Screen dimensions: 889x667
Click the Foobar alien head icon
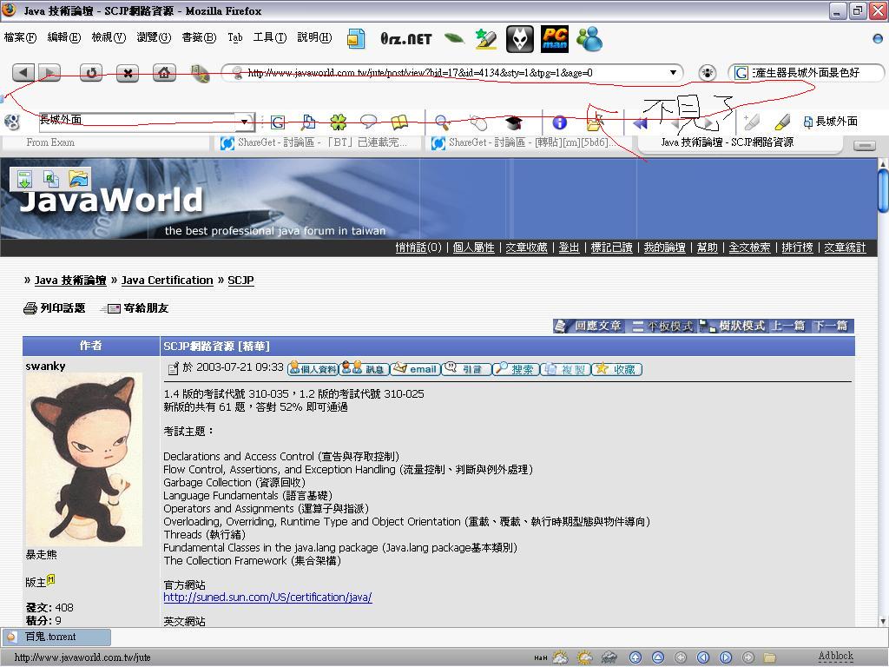[x=519, y=39]
